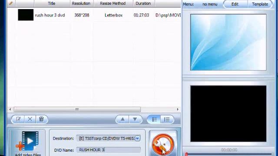Open the menu Edit button
Image resolution: width=278 pixels, height=156 pixels.
pyautogui.click(x=235, y=4)
